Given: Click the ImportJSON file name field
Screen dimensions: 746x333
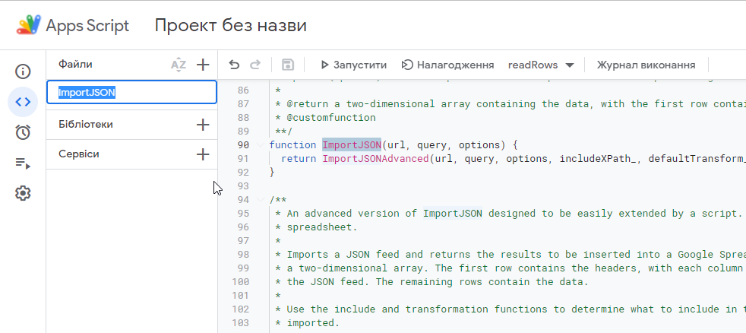Looking at the screenshot, I should pyautogui.click(x=132, y=92).
